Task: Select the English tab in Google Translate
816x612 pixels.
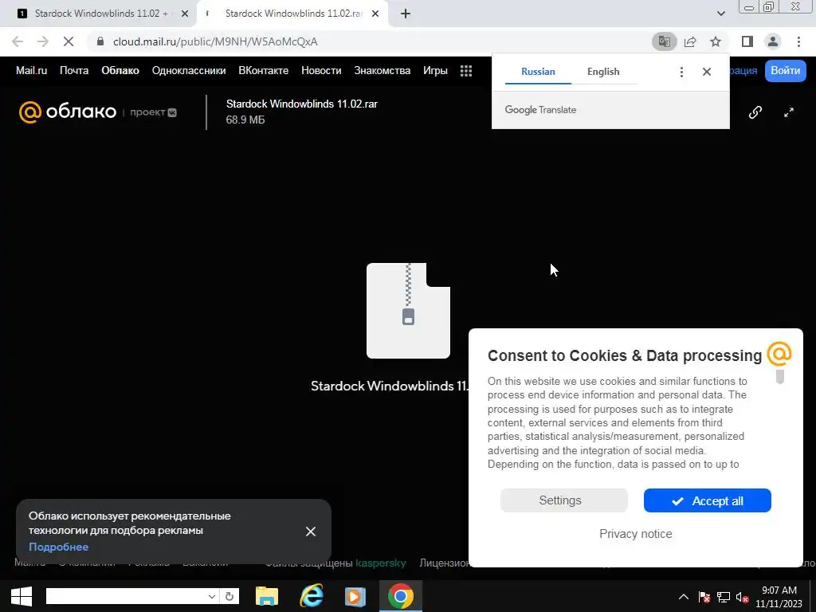Action: pyautogui.click(x=603, y=72)
